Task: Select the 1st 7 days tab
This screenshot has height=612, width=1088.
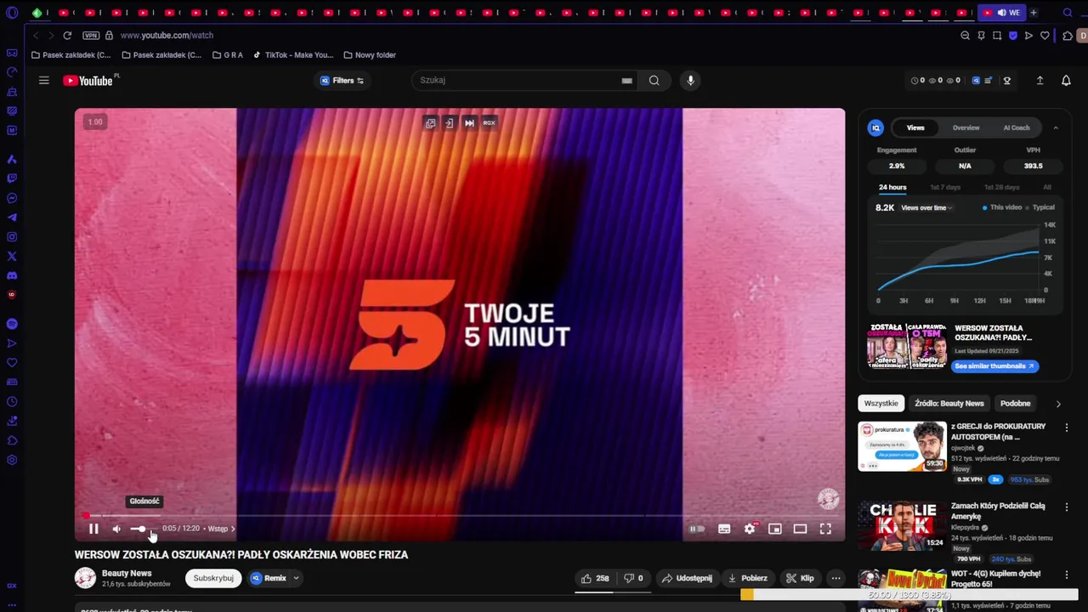Action: (x=945, y=187)
